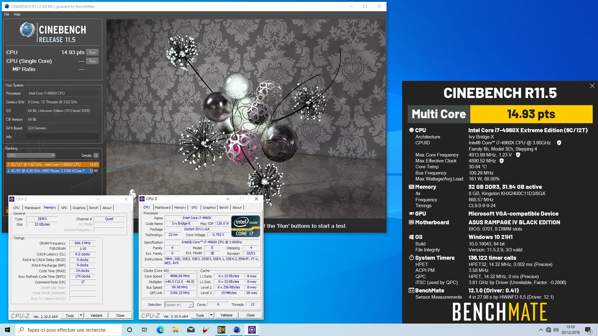Launch Microsoft Edge from taskbar
Image resolution: width=598 pixels, height=336 pixels.
(x=160, y=330)
